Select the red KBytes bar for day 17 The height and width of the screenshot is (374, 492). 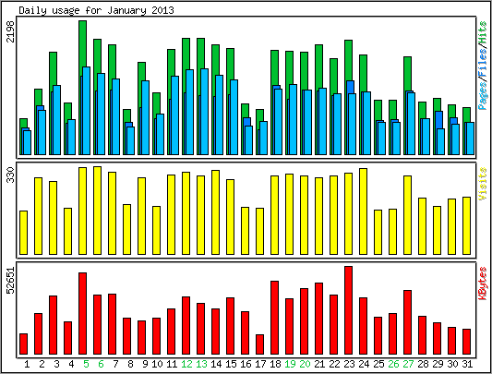pyautogui.click(x=259, y=344)
